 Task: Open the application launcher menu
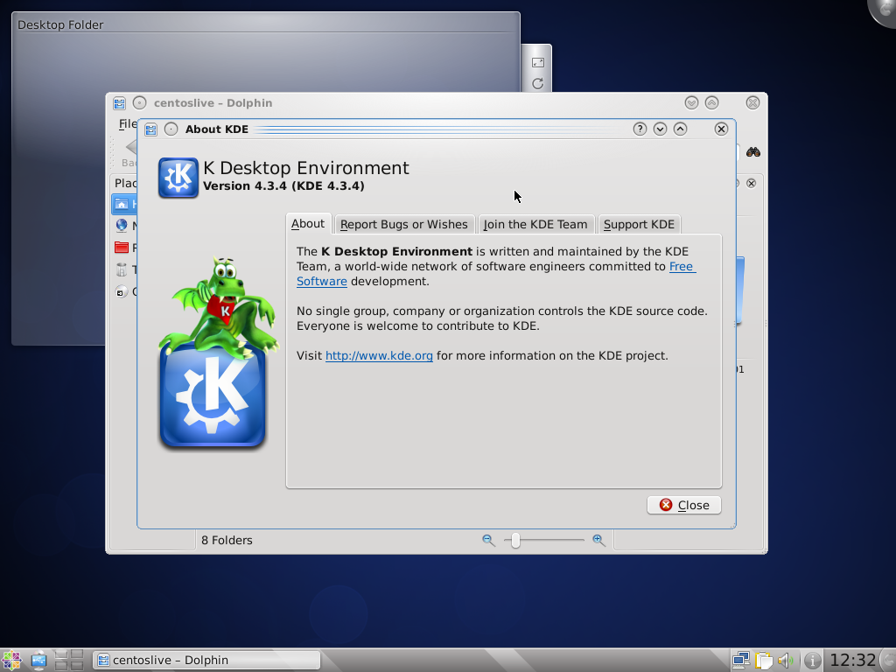[x=11, y=661]
